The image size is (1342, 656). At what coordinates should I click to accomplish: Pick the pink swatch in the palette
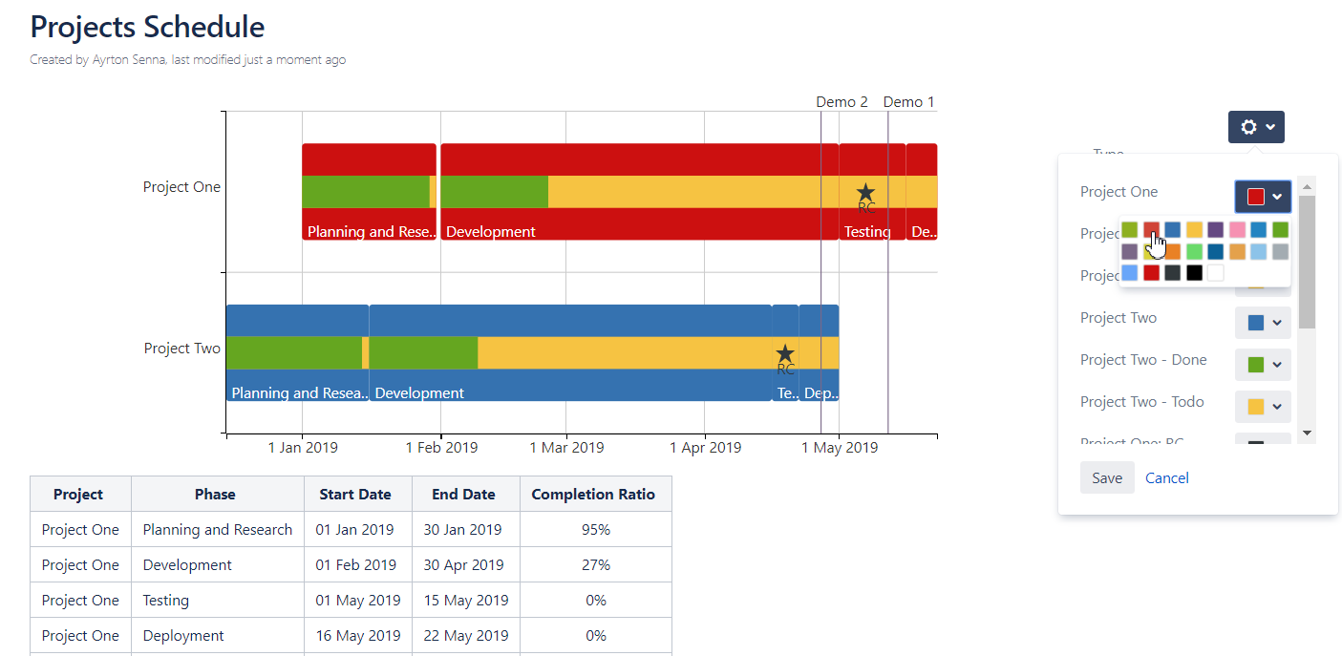(x=1237, y=230)
